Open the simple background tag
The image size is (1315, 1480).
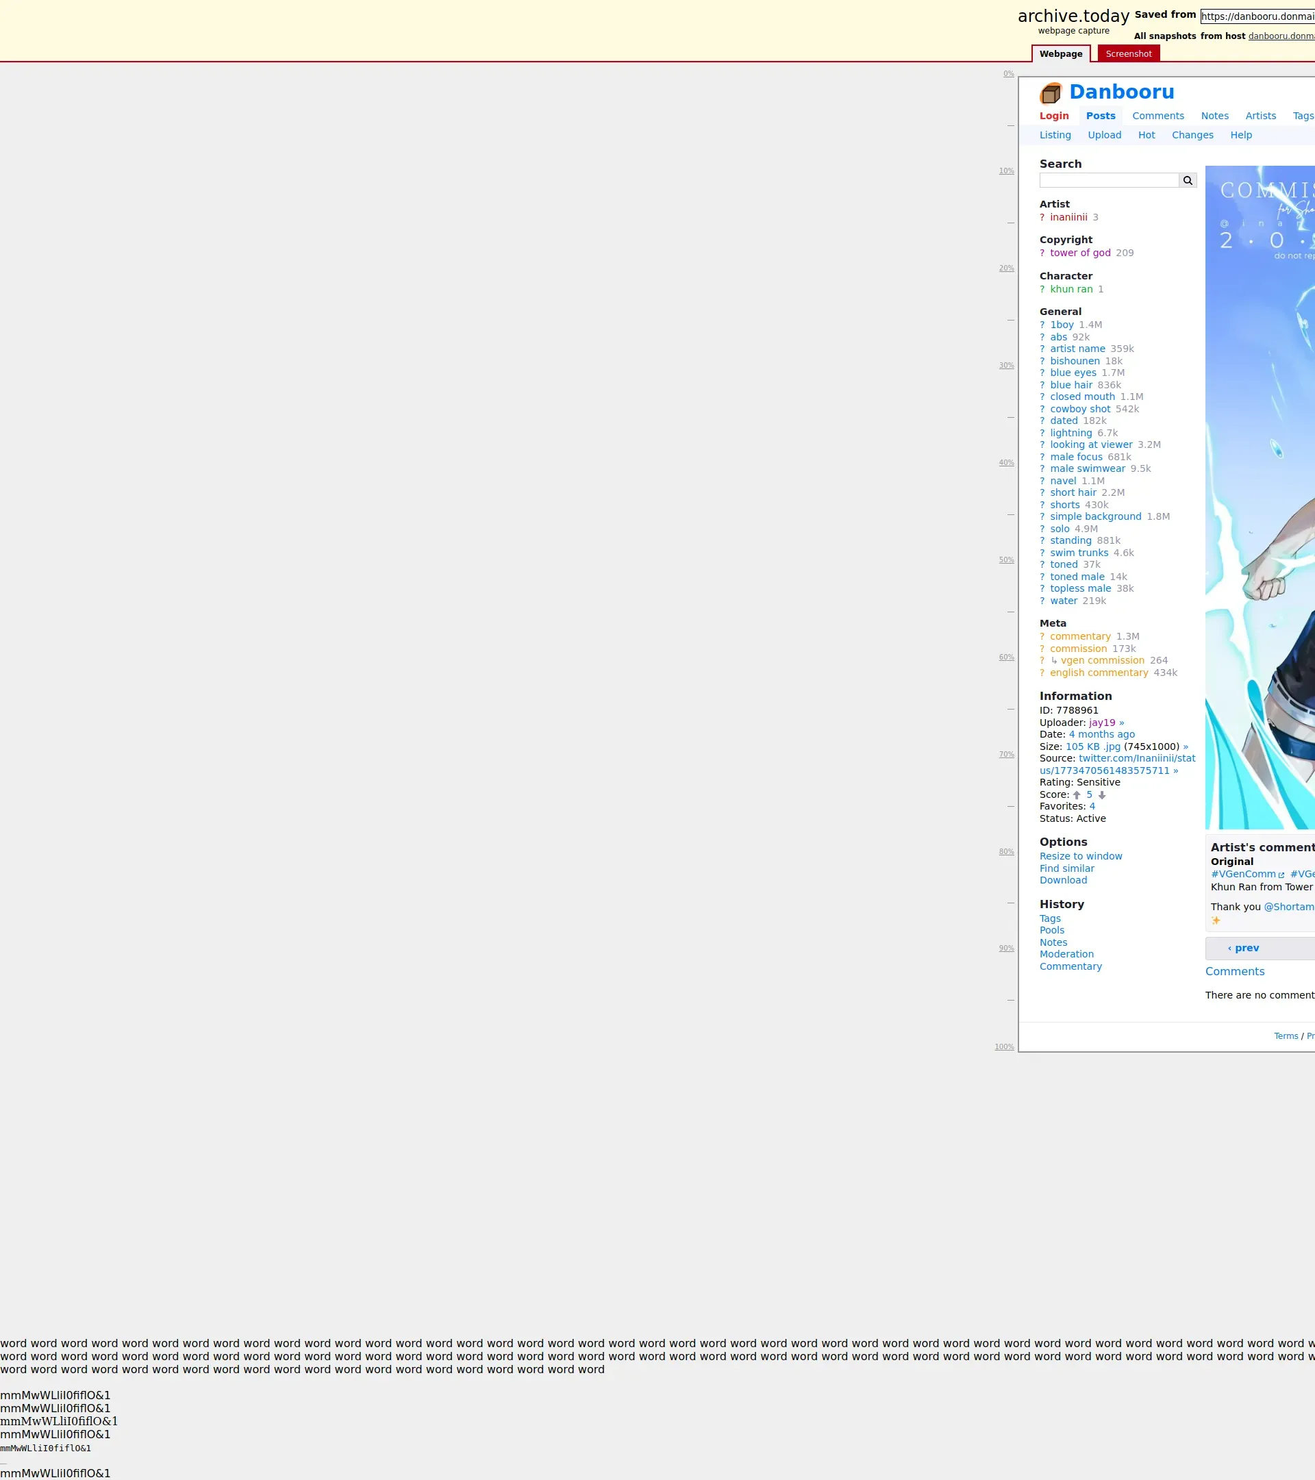pos(1096,516)
